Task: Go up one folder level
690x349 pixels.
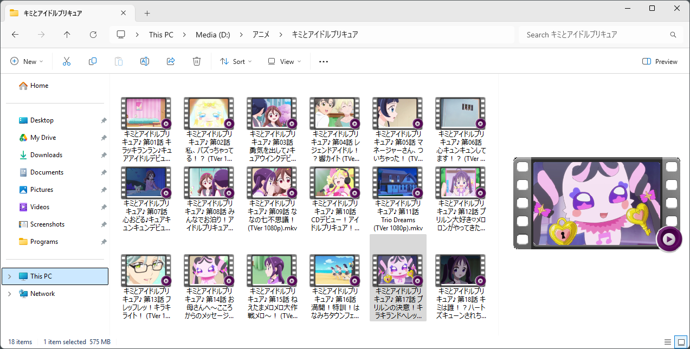Action: pos(67,34)
